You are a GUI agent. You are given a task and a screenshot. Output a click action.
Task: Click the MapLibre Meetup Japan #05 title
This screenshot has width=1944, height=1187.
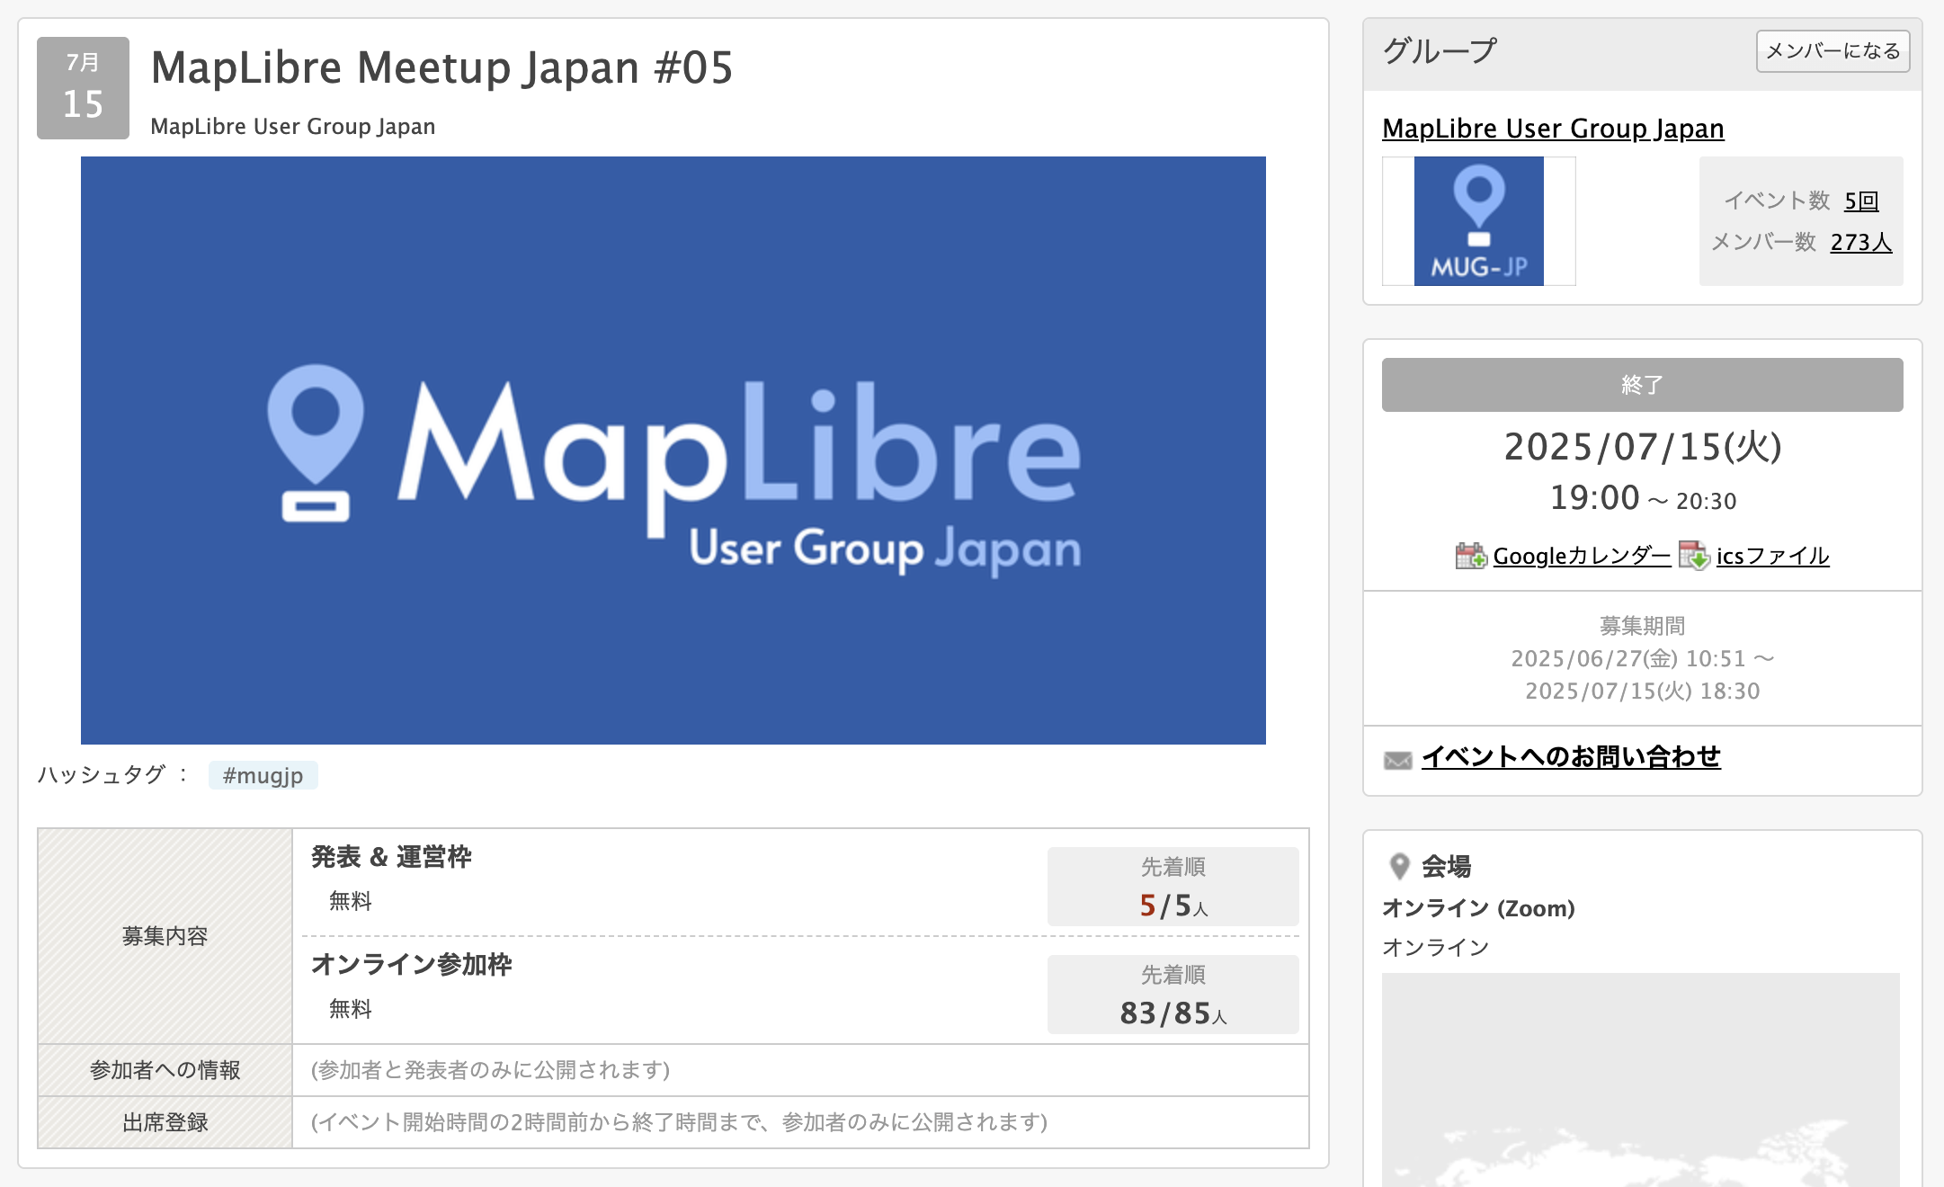pos(441,68)
